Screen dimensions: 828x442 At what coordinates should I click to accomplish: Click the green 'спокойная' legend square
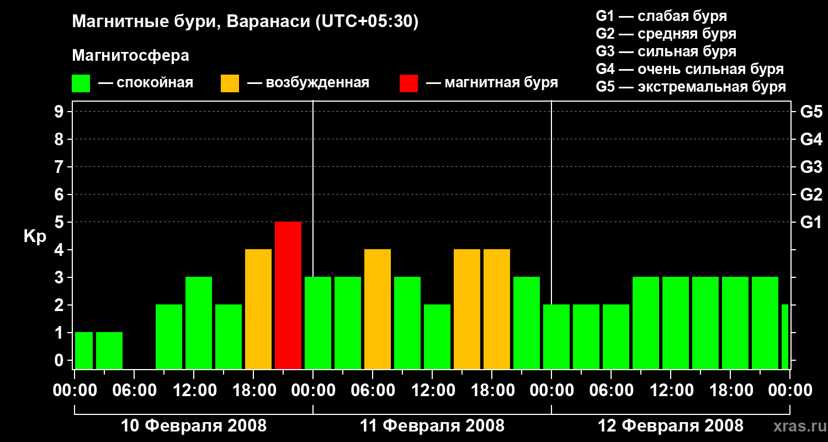pos(81,83)
